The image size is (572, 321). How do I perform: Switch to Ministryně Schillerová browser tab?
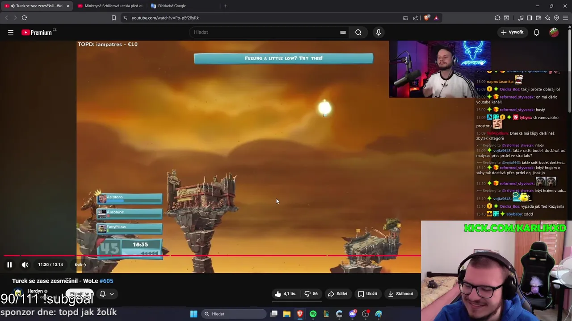(110, 6)
